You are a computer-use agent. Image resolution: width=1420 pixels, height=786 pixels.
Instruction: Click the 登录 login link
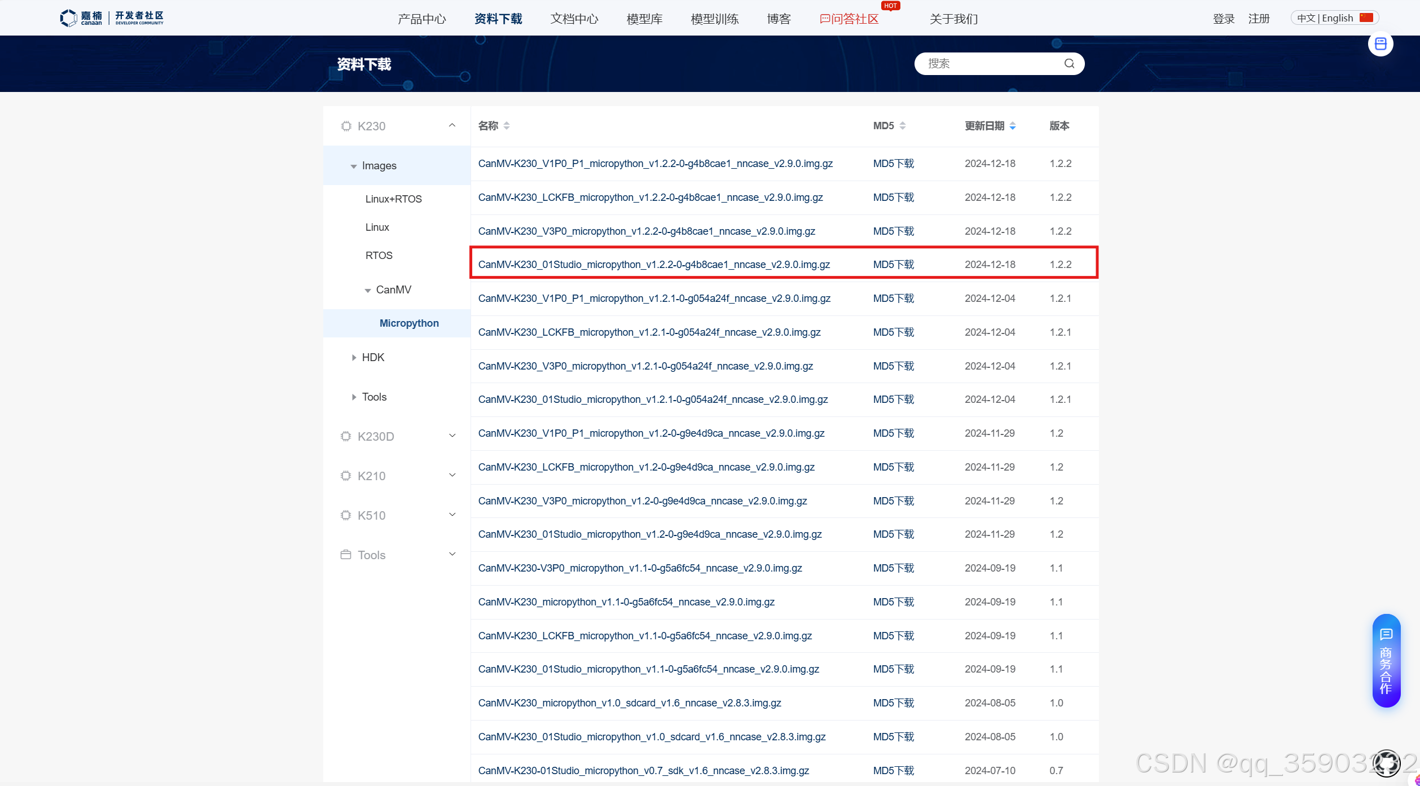(1223, 19)
